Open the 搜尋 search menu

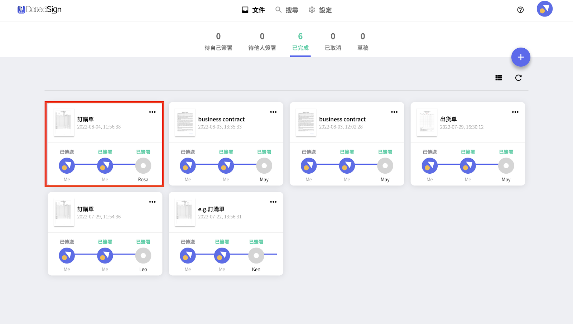point(287,10)
